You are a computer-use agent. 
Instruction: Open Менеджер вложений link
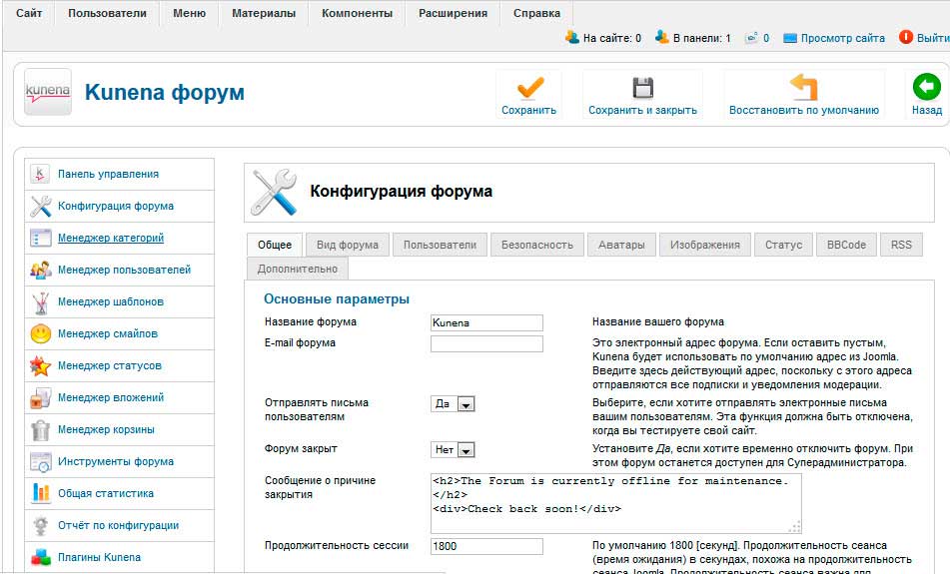[111, 397]
